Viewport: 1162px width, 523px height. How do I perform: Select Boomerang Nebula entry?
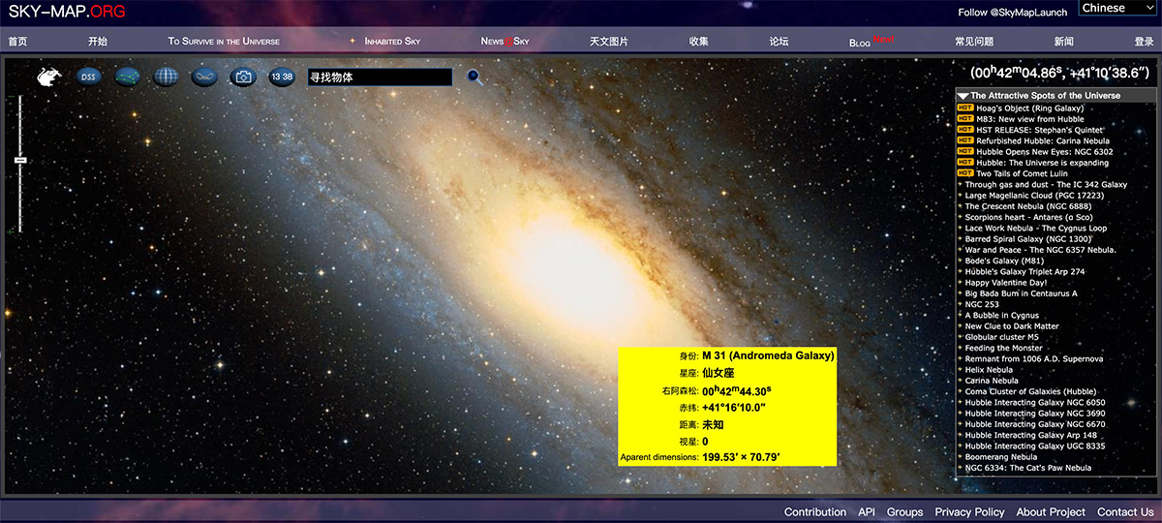pyautogui.click(x=1001, y=457)
